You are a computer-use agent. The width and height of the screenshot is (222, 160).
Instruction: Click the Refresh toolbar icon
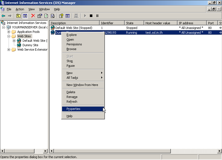46,16
